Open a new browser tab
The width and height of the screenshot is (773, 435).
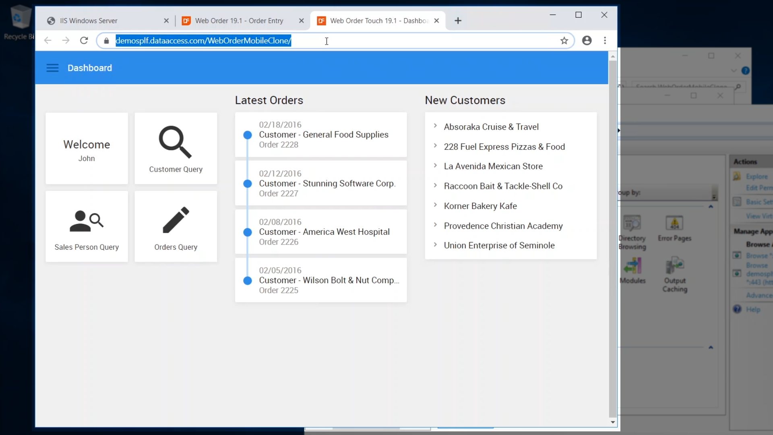click(458, 21)
